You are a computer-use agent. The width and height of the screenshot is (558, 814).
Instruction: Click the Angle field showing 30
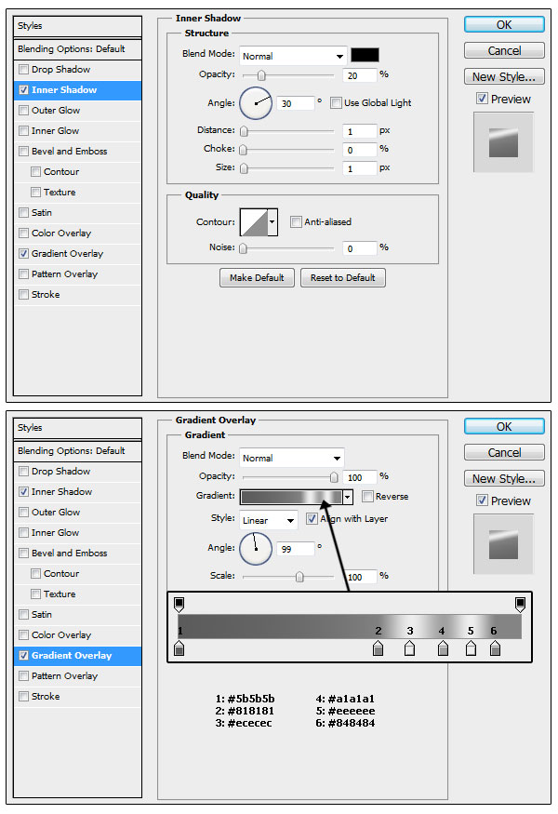point(296,103)
